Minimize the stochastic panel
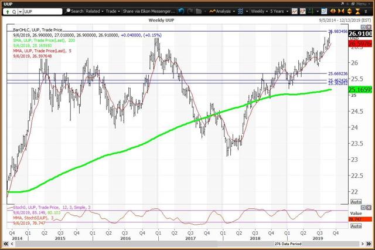The height and width of the screenshot is (250, 375). (x=363, y=208)
